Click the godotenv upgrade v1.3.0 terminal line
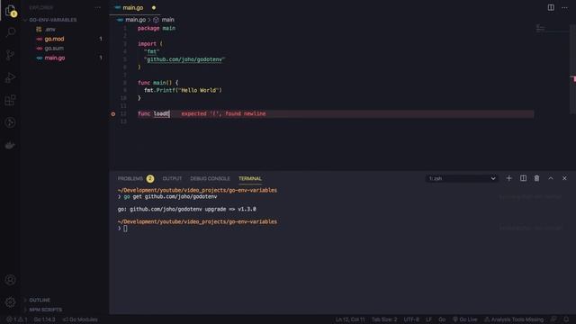Image resolution: width=576 pixels, height=324 pixels. 186,210
